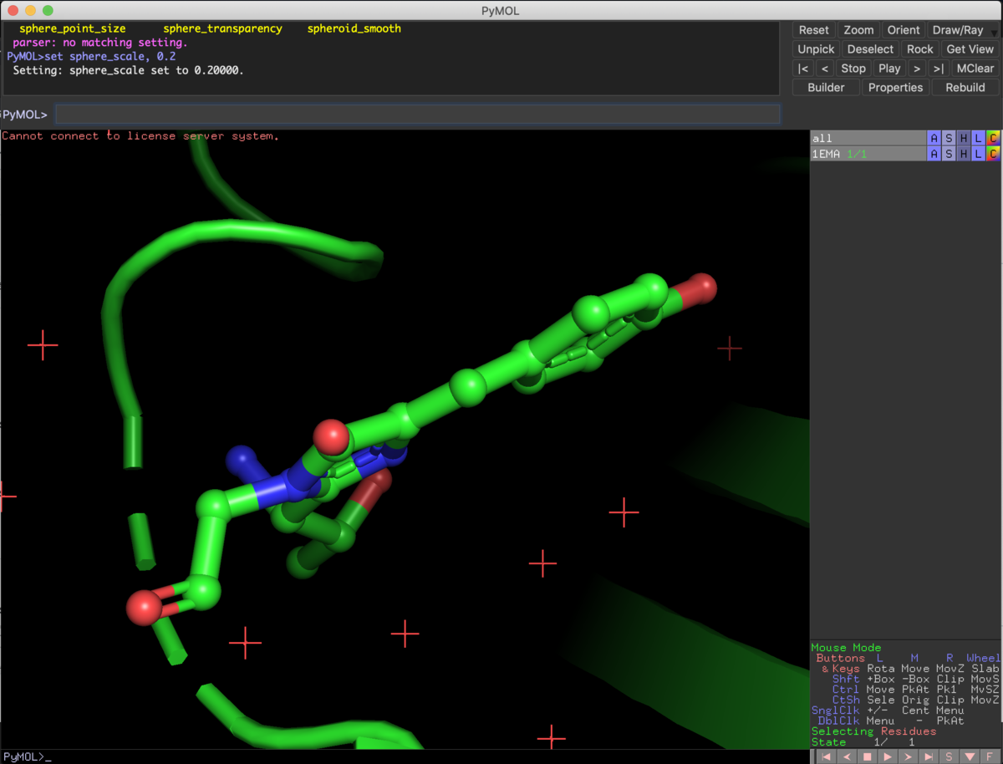1003x764 pixels.
Task: Open the Action menu for all
Action: pyautogui.click(x=934, y=138)
